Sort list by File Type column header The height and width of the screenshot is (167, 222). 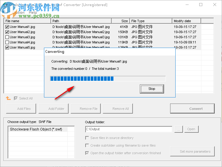pyautogui.click(x=151, y=21)
